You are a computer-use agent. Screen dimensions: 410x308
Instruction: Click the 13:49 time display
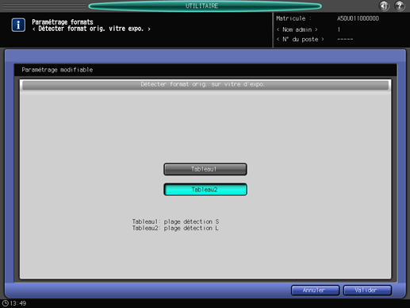(18, 303)
